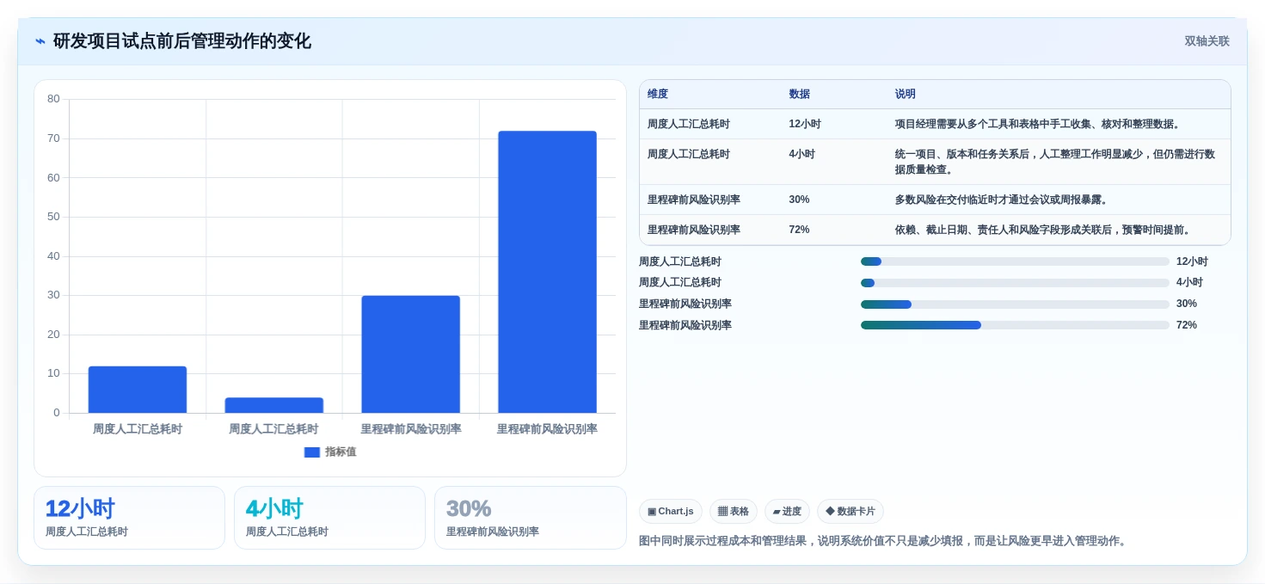The width and height of the screenshot is (1265, 584).
Task: Click the Chart.js chip
Action: pyautogui.click(x=671, y=512)
